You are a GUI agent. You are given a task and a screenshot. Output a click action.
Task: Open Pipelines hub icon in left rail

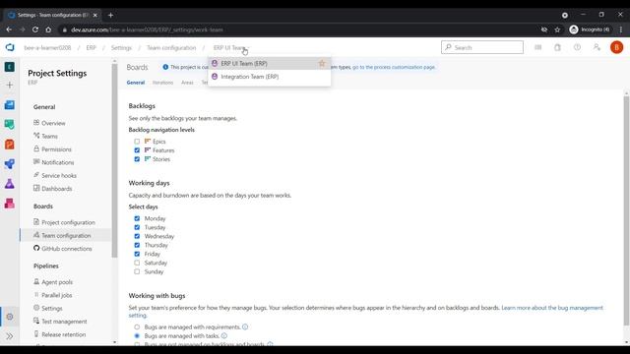point(10,164)
